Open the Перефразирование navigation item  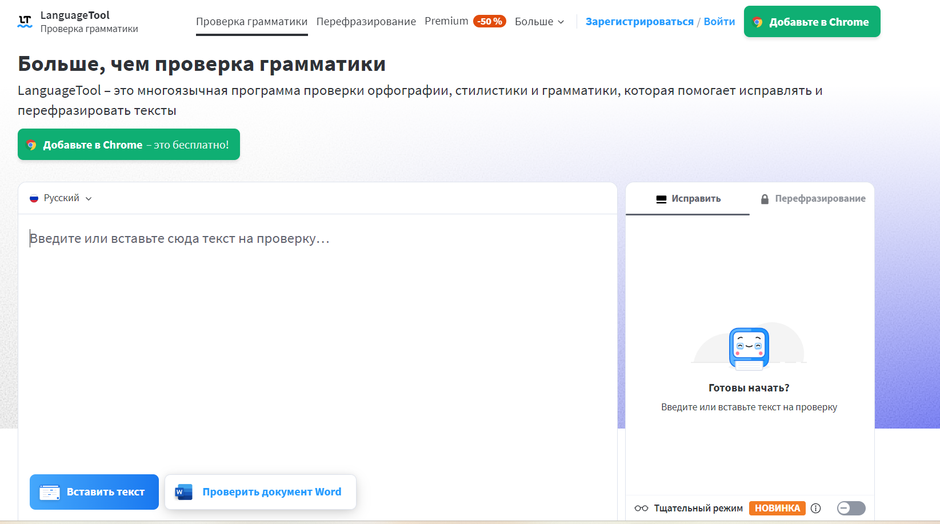click(x=366, y=22)
